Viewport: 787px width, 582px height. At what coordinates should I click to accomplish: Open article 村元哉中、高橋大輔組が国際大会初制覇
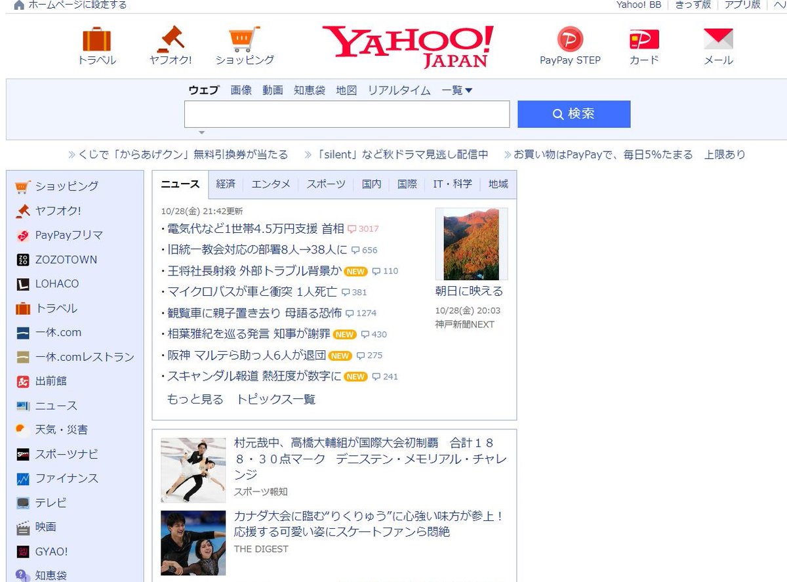click(x=371, y=459)
